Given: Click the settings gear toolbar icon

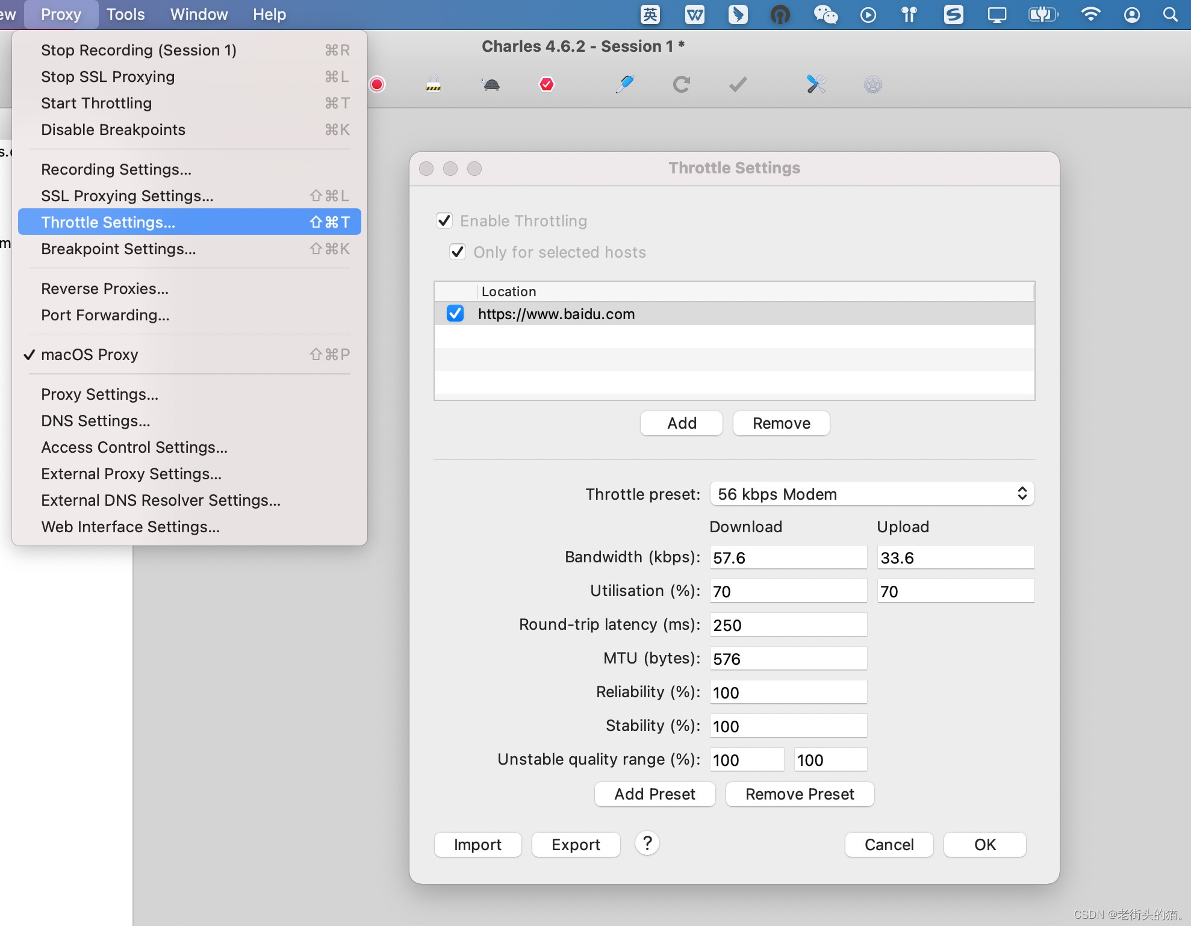Looking at the screenshot, I should coord(872,84).
